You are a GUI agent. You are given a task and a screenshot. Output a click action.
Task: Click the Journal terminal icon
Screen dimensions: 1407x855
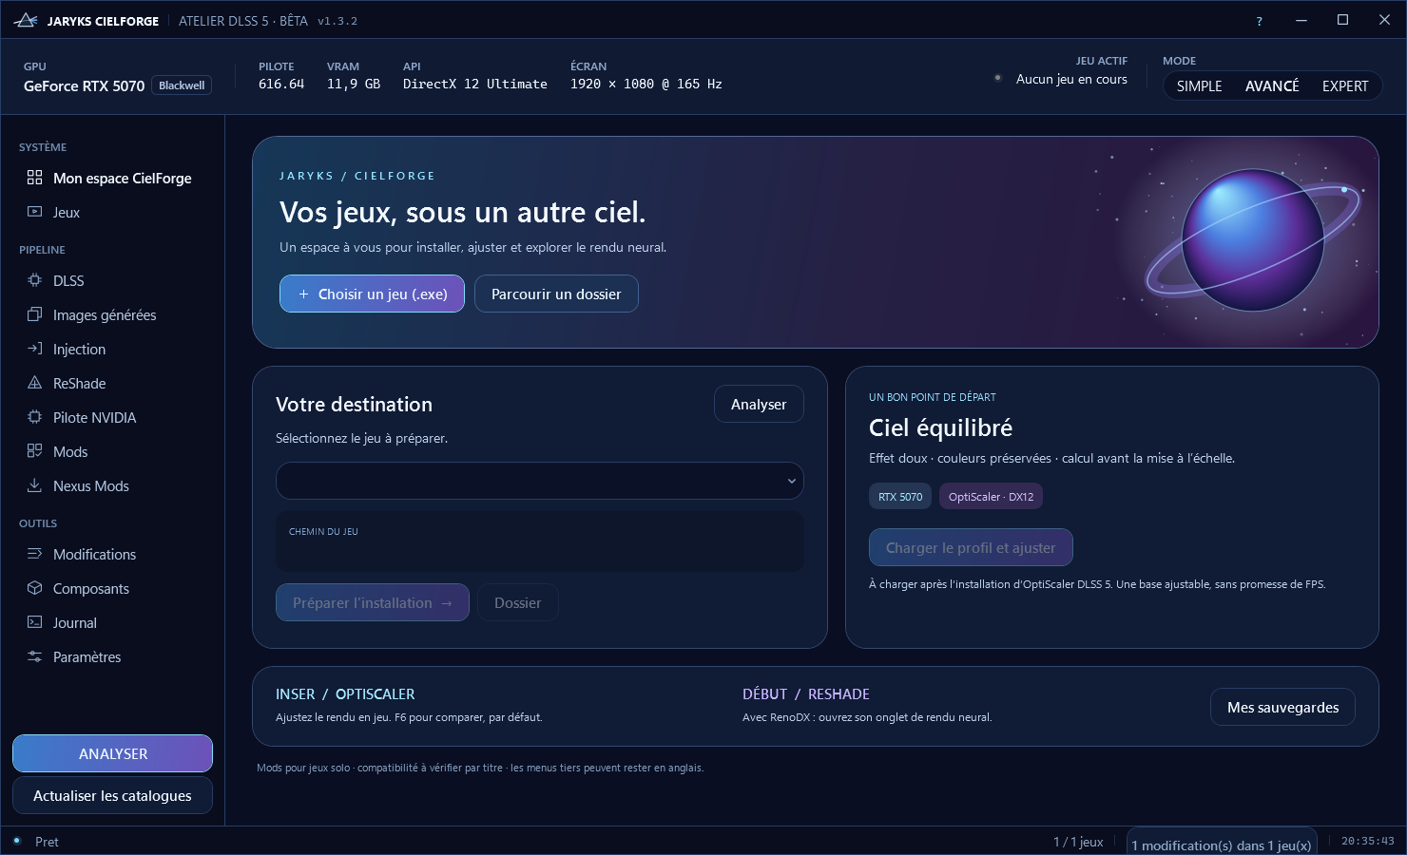(x=35, y=622)
